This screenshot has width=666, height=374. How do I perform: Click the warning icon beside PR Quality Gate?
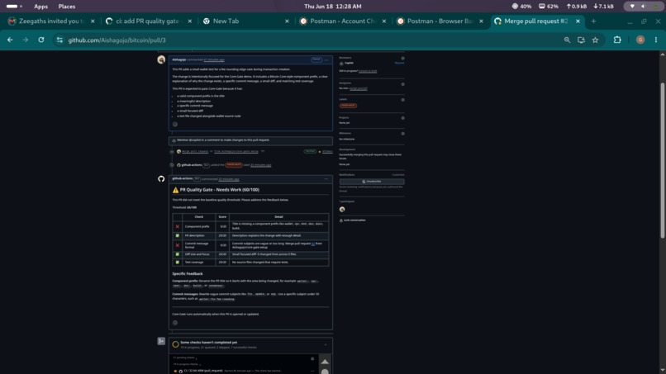(175, 190)
